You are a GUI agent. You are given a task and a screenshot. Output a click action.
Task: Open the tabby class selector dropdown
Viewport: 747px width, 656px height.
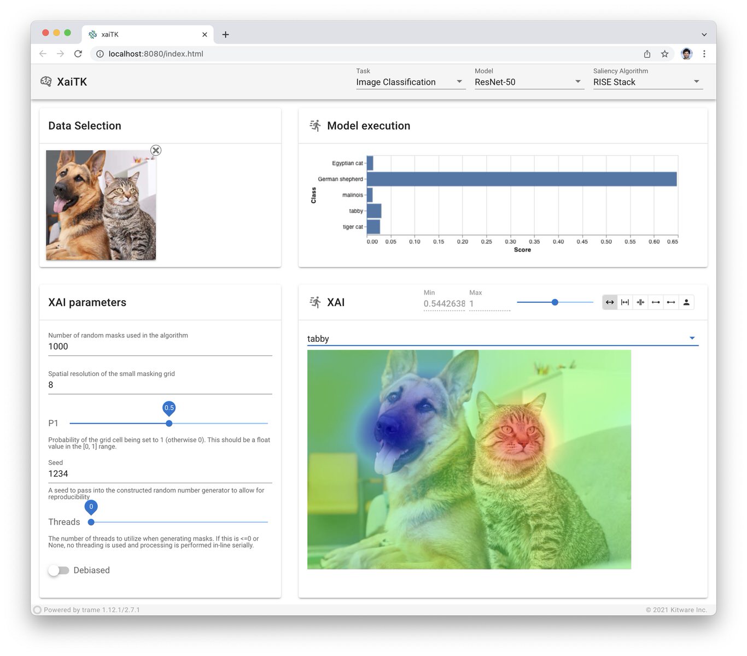click(502, 338)
